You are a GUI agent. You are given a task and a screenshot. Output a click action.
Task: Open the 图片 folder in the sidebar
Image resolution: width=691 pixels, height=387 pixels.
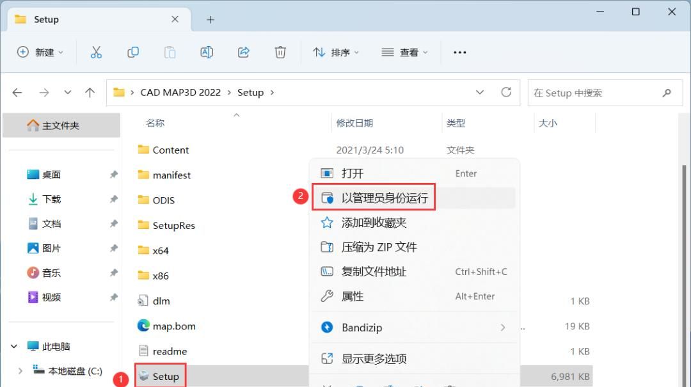52,248
